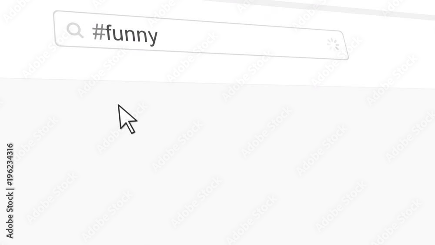Click the magnifying glass search icon
Viewport: 435px width, 245px height.
pyautogui.click(x=75, y=30)
